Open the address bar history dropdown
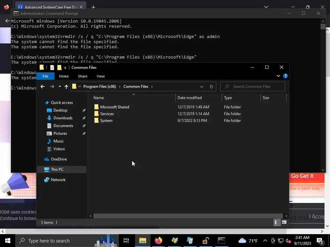Screen dimensions: 330x247 pos(202,87)
